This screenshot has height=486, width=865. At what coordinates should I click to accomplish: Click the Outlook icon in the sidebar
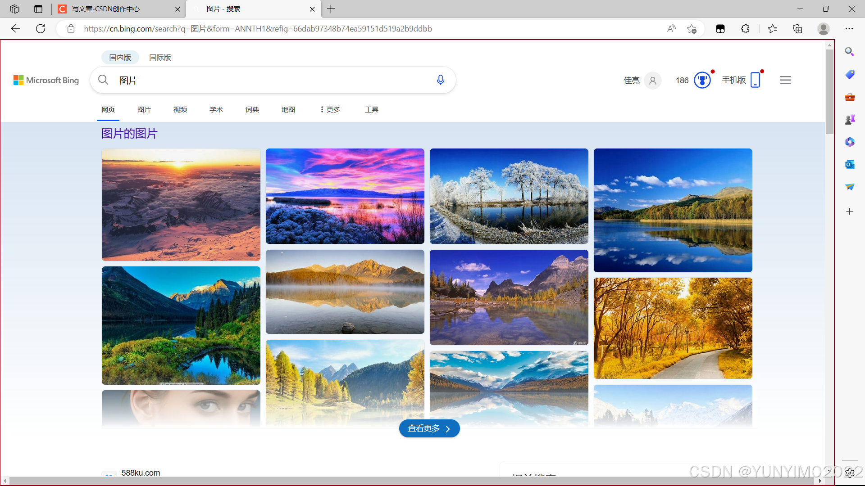tap(850, 165)
